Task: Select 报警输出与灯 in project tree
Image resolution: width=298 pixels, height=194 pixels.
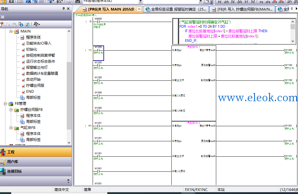Action: [x=37, y=67]
